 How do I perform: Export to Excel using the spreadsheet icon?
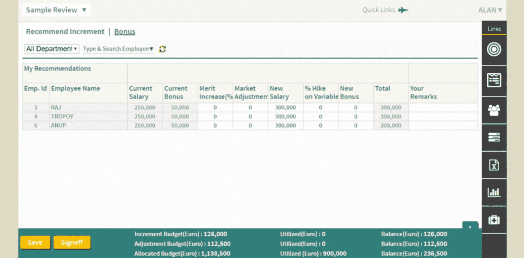[x=494, y=165]
